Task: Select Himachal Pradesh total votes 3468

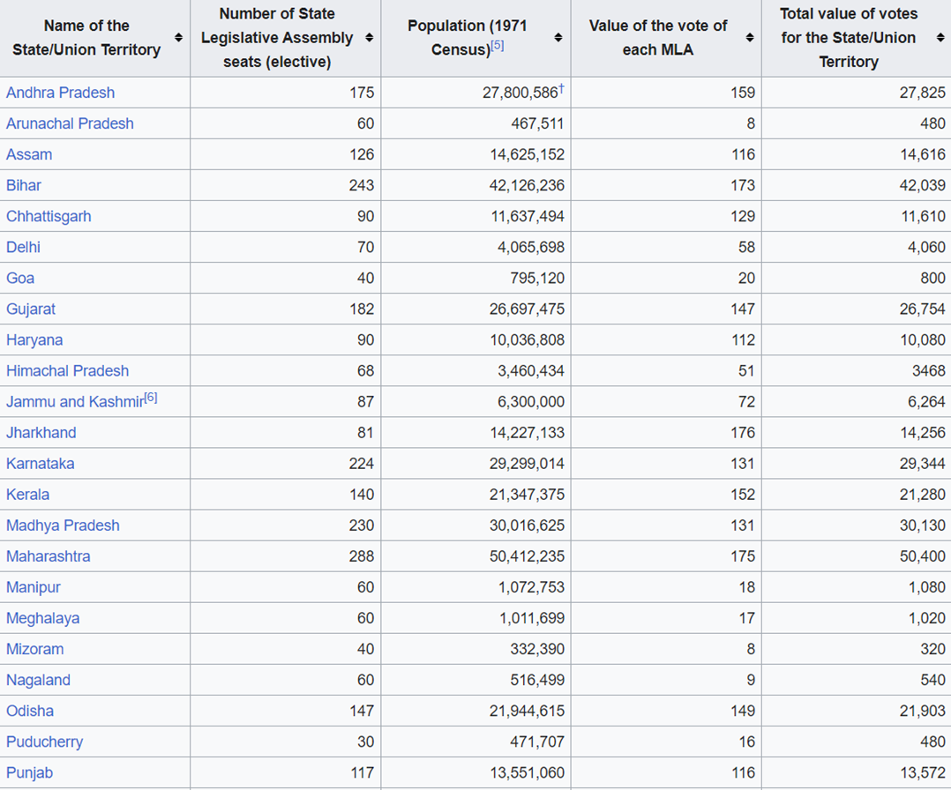Action: (x=929, y=371)
